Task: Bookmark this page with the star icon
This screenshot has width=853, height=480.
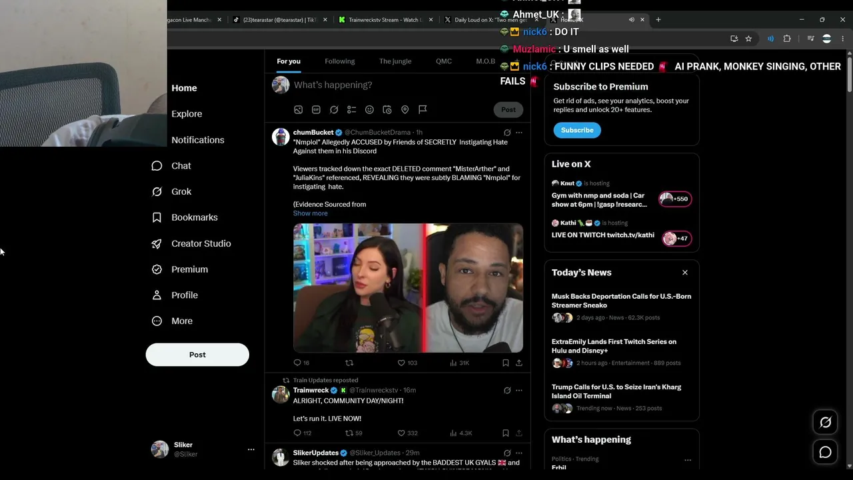Action: [x=748, y=39]
